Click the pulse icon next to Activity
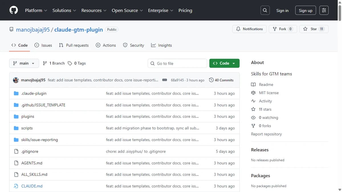The height and width of the screenshot is (192, 342). pos(253,101)
